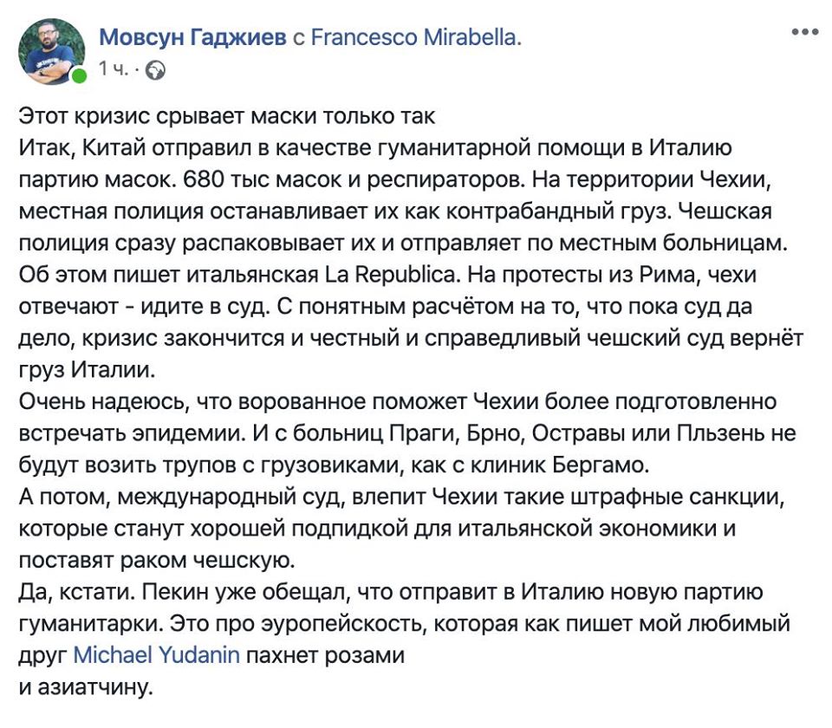
Task: Click the final line "и азиатчину."
Action: coord(86,687)
